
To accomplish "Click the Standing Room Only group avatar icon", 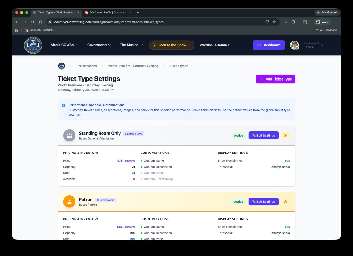I will pos(69,136).
